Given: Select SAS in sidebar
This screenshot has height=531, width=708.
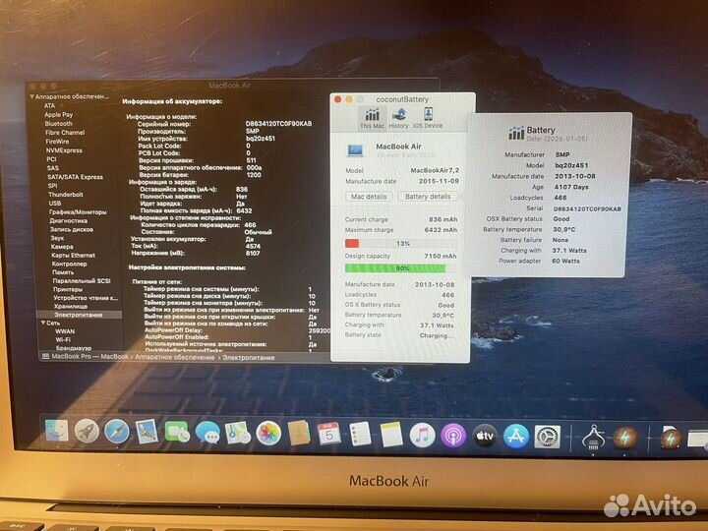Looking at the screenshot, I should click(x=53, y=168).
